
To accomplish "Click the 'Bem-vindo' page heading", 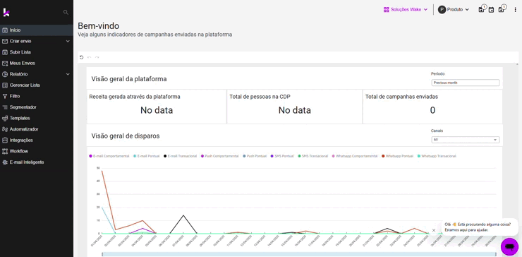I will (99, 25).
